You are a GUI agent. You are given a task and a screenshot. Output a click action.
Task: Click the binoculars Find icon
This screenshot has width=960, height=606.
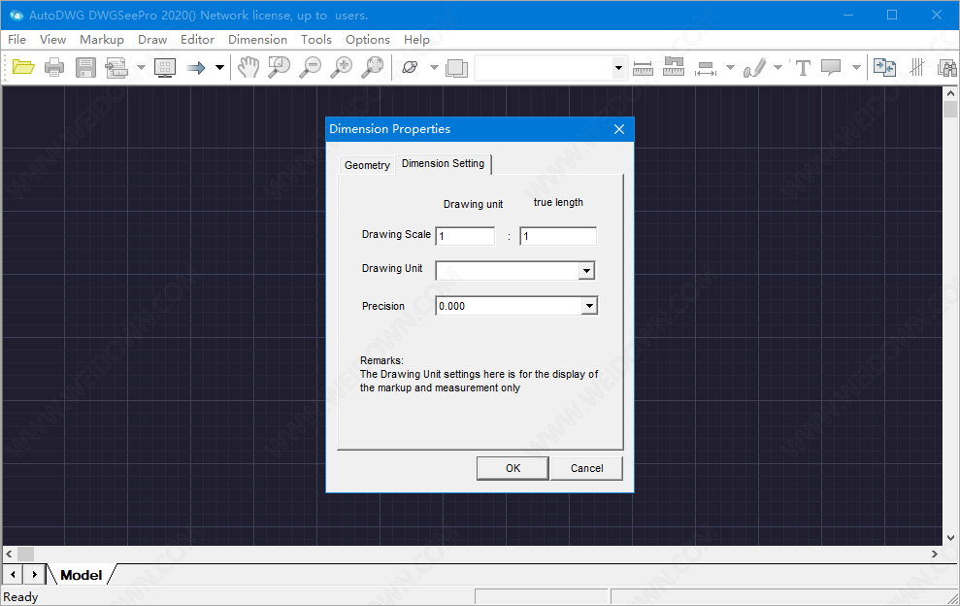[946, 68]
